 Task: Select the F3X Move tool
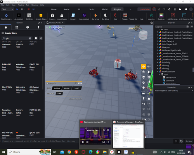tap(144, 67)
